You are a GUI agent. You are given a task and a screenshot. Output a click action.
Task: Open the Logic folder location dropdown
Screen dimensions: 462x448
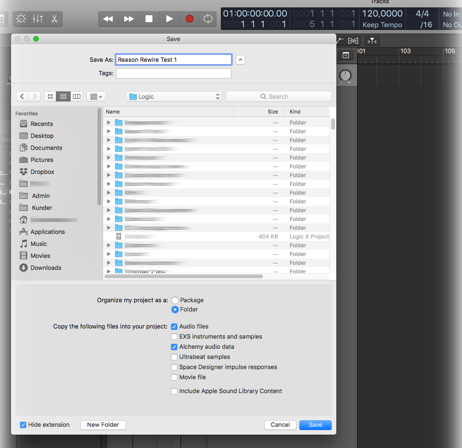click(x=174, y=96)
